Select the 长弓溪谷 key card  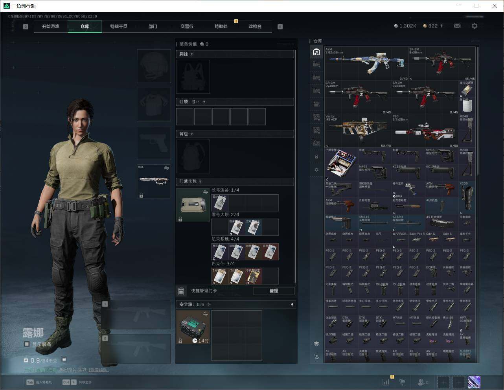tap(220, 202)
